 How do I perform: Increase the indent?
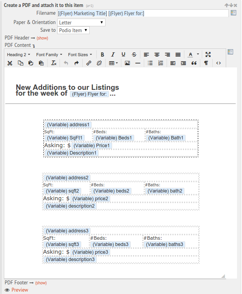pyautogui.click(x=183, y=63)
